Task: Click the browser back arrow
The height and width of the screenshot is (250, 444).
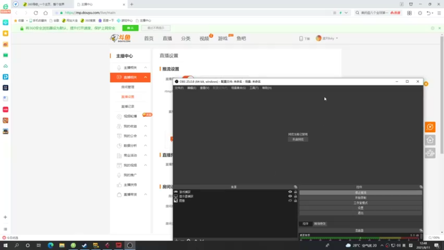Action: tap(17, 13)
